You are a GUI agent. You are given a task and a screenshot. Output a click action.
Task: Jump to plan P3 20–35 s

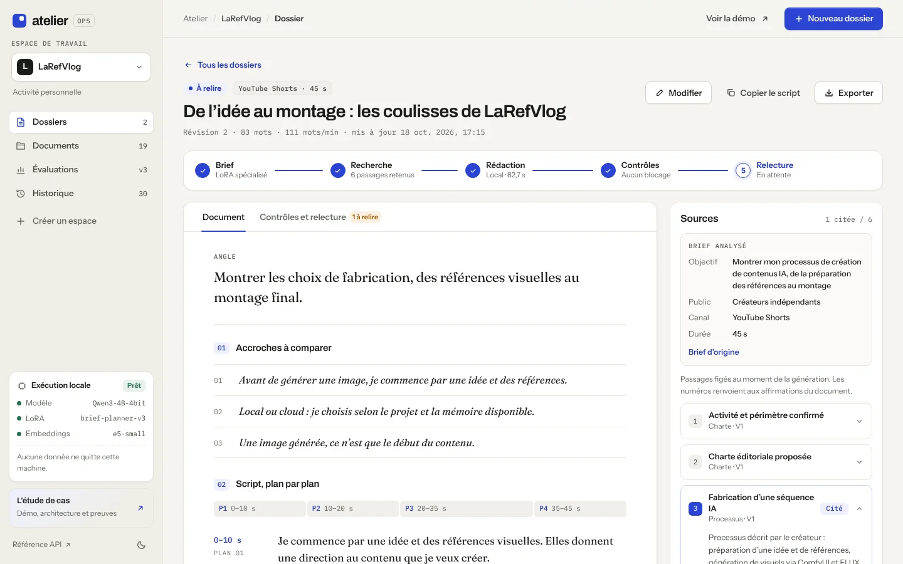pos(467,509)
